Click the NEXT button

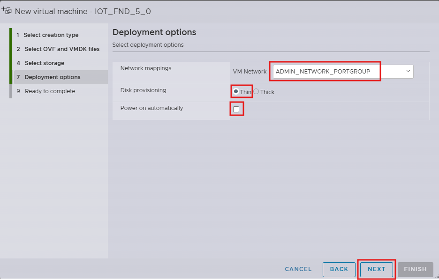coord(377,269)
